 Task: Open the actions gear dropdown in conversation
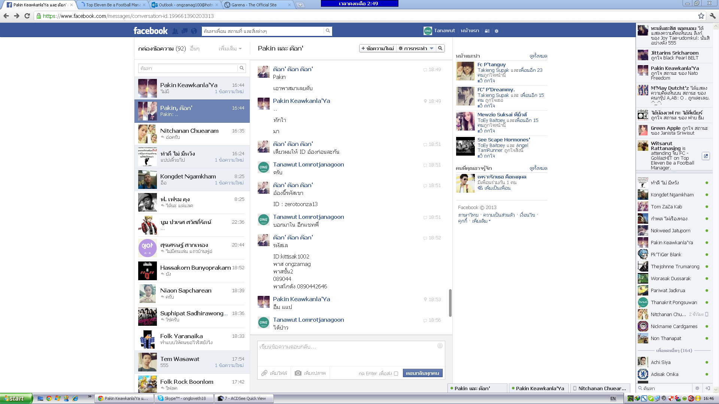[x=416, y=48]
